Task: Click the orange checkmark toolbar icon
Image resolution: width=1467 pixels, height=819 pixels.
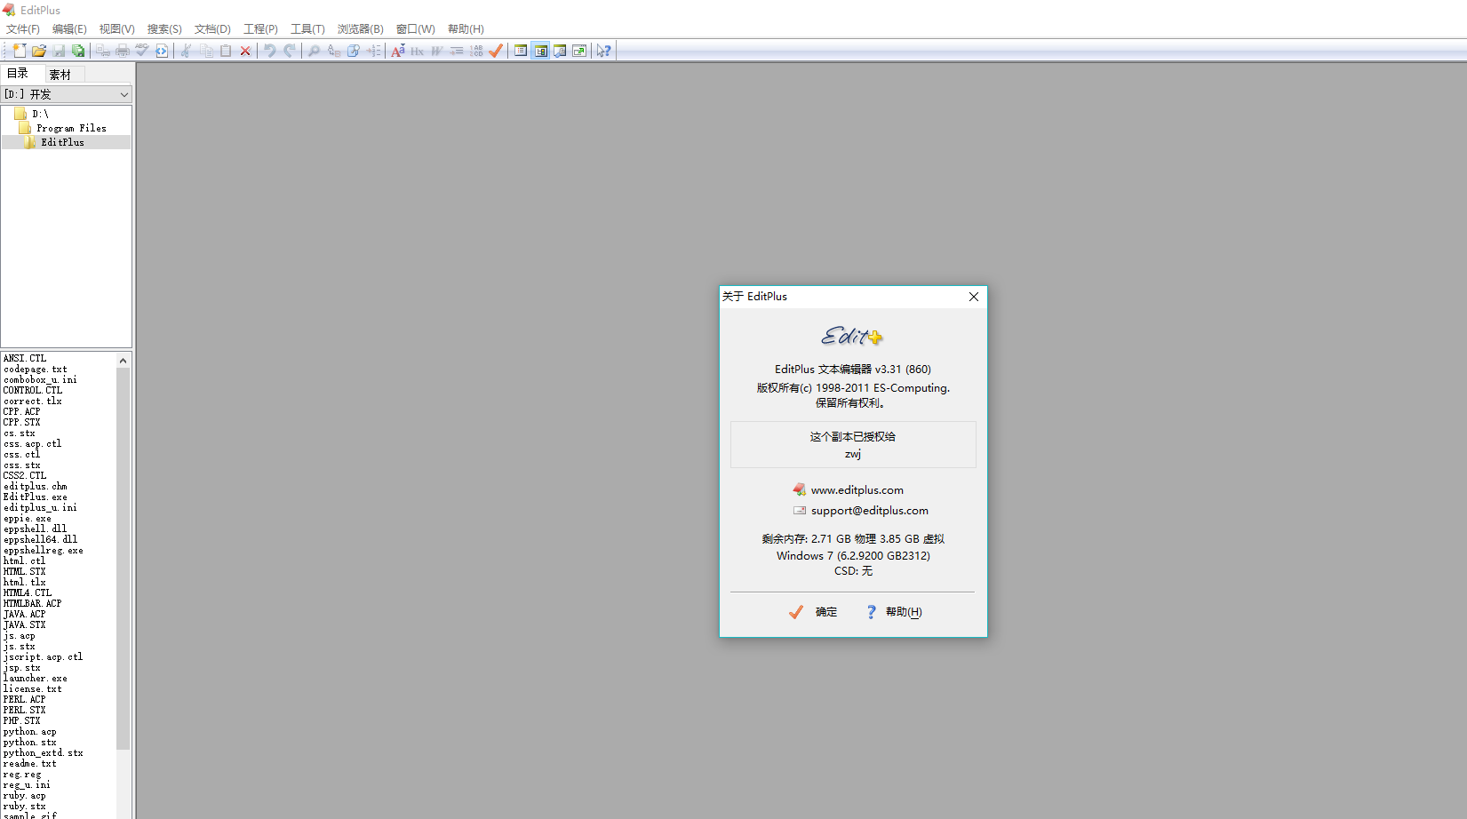Action: (x=496, y=51)
